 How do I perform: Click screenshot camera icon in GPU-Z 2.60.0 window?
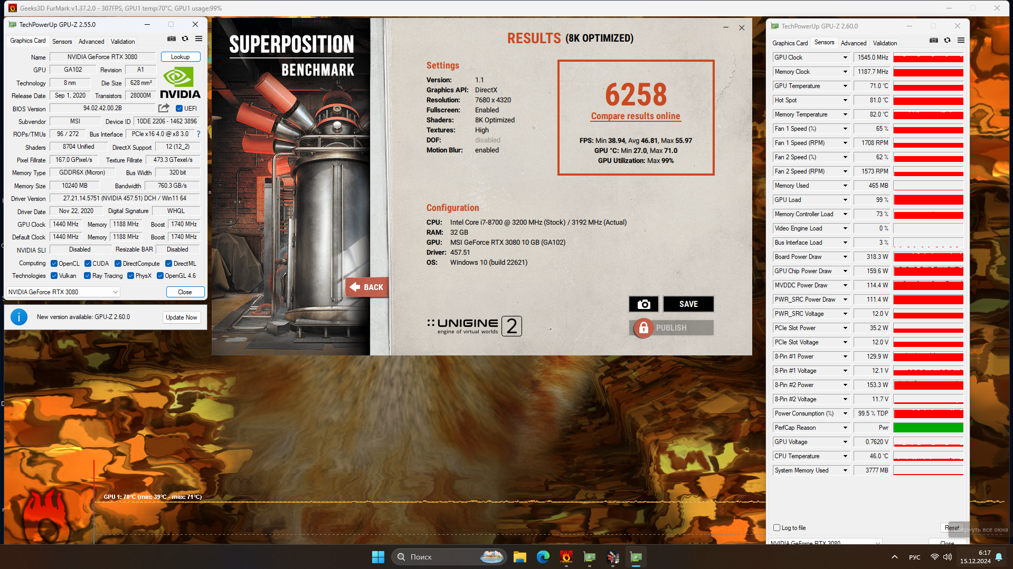pos(934,40)
